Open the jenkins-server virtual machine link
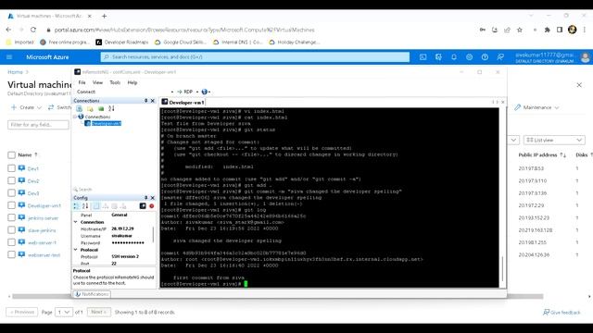The image size is (593, 333). [44, 218]
